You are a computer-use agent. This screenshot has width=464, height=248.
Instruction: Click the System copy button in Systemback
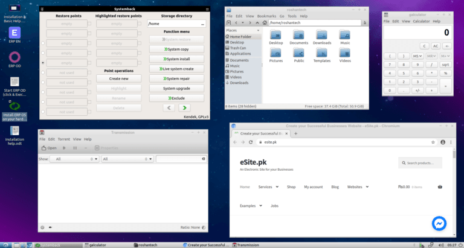pos(176,49)
